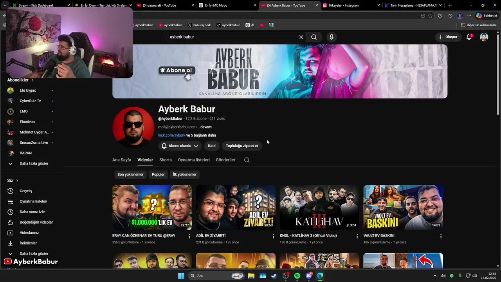The width and height of the screenshot is (501, 282).
Task: Expand the Abone olundu subscription dropdown
Action: 180,146
